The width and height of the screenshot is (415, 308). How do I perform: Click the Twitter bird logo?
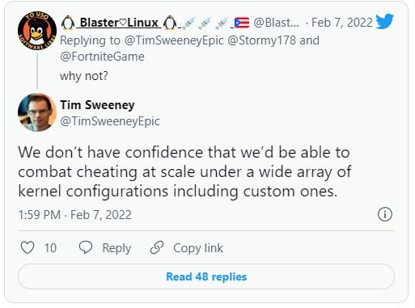[x=384, y=21]
